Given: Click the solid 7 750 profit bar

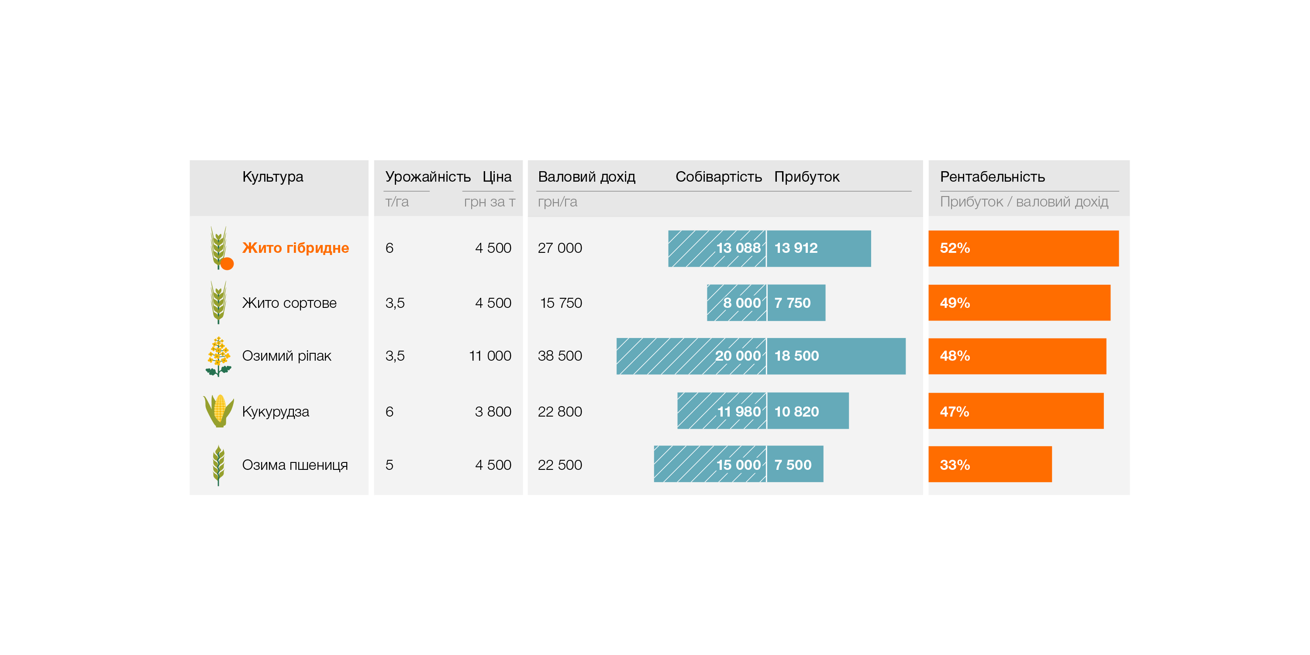Looking at the screenshot, I should 796,303.
